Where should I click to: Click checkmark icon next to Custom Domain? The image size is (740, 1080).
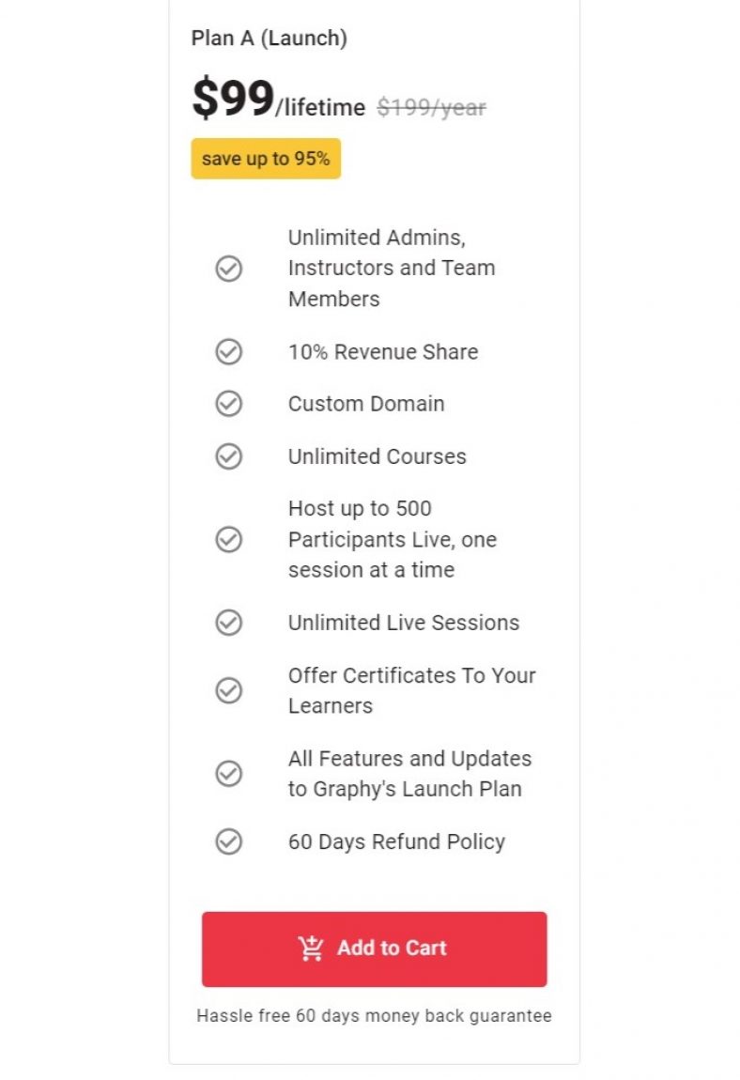point(229,404)
